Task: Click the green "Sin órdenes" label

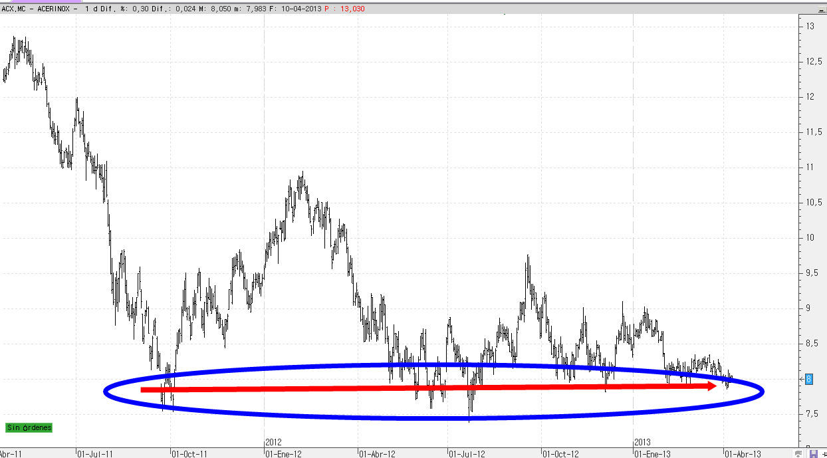Action: [29, 427]
